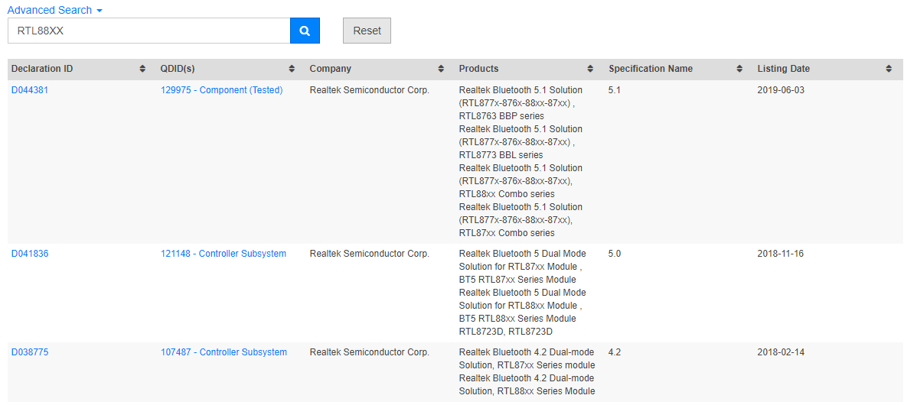Viewport: 917px width, 405px height.
Task: Select specification value 5.0
Action: click(614, 253)
